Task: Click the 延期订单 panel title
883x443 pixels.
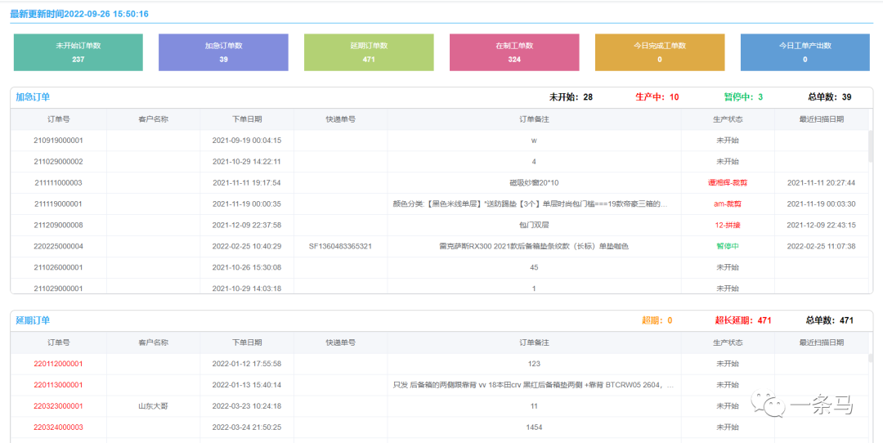Action: tap(33, 320)
